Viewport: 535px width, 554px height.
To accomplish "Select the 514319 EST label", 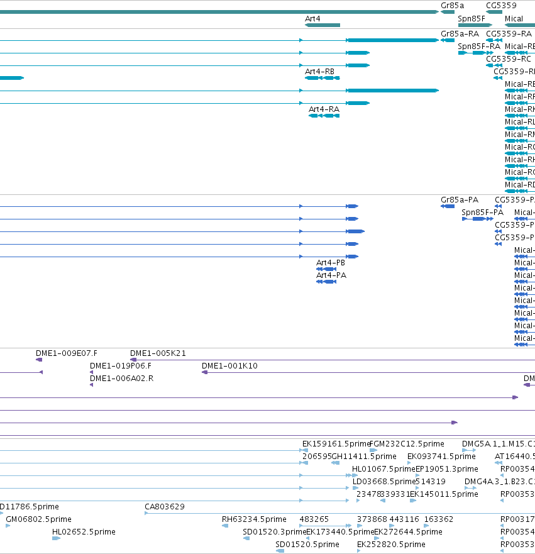I will [431, 482].
